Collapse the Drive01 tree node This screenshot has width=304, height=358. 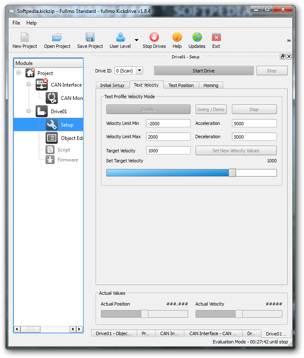pyautogui.click(x=28, y=111)
